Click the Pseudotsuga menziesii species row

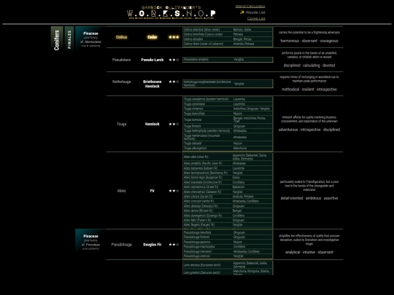coord(228,251)
